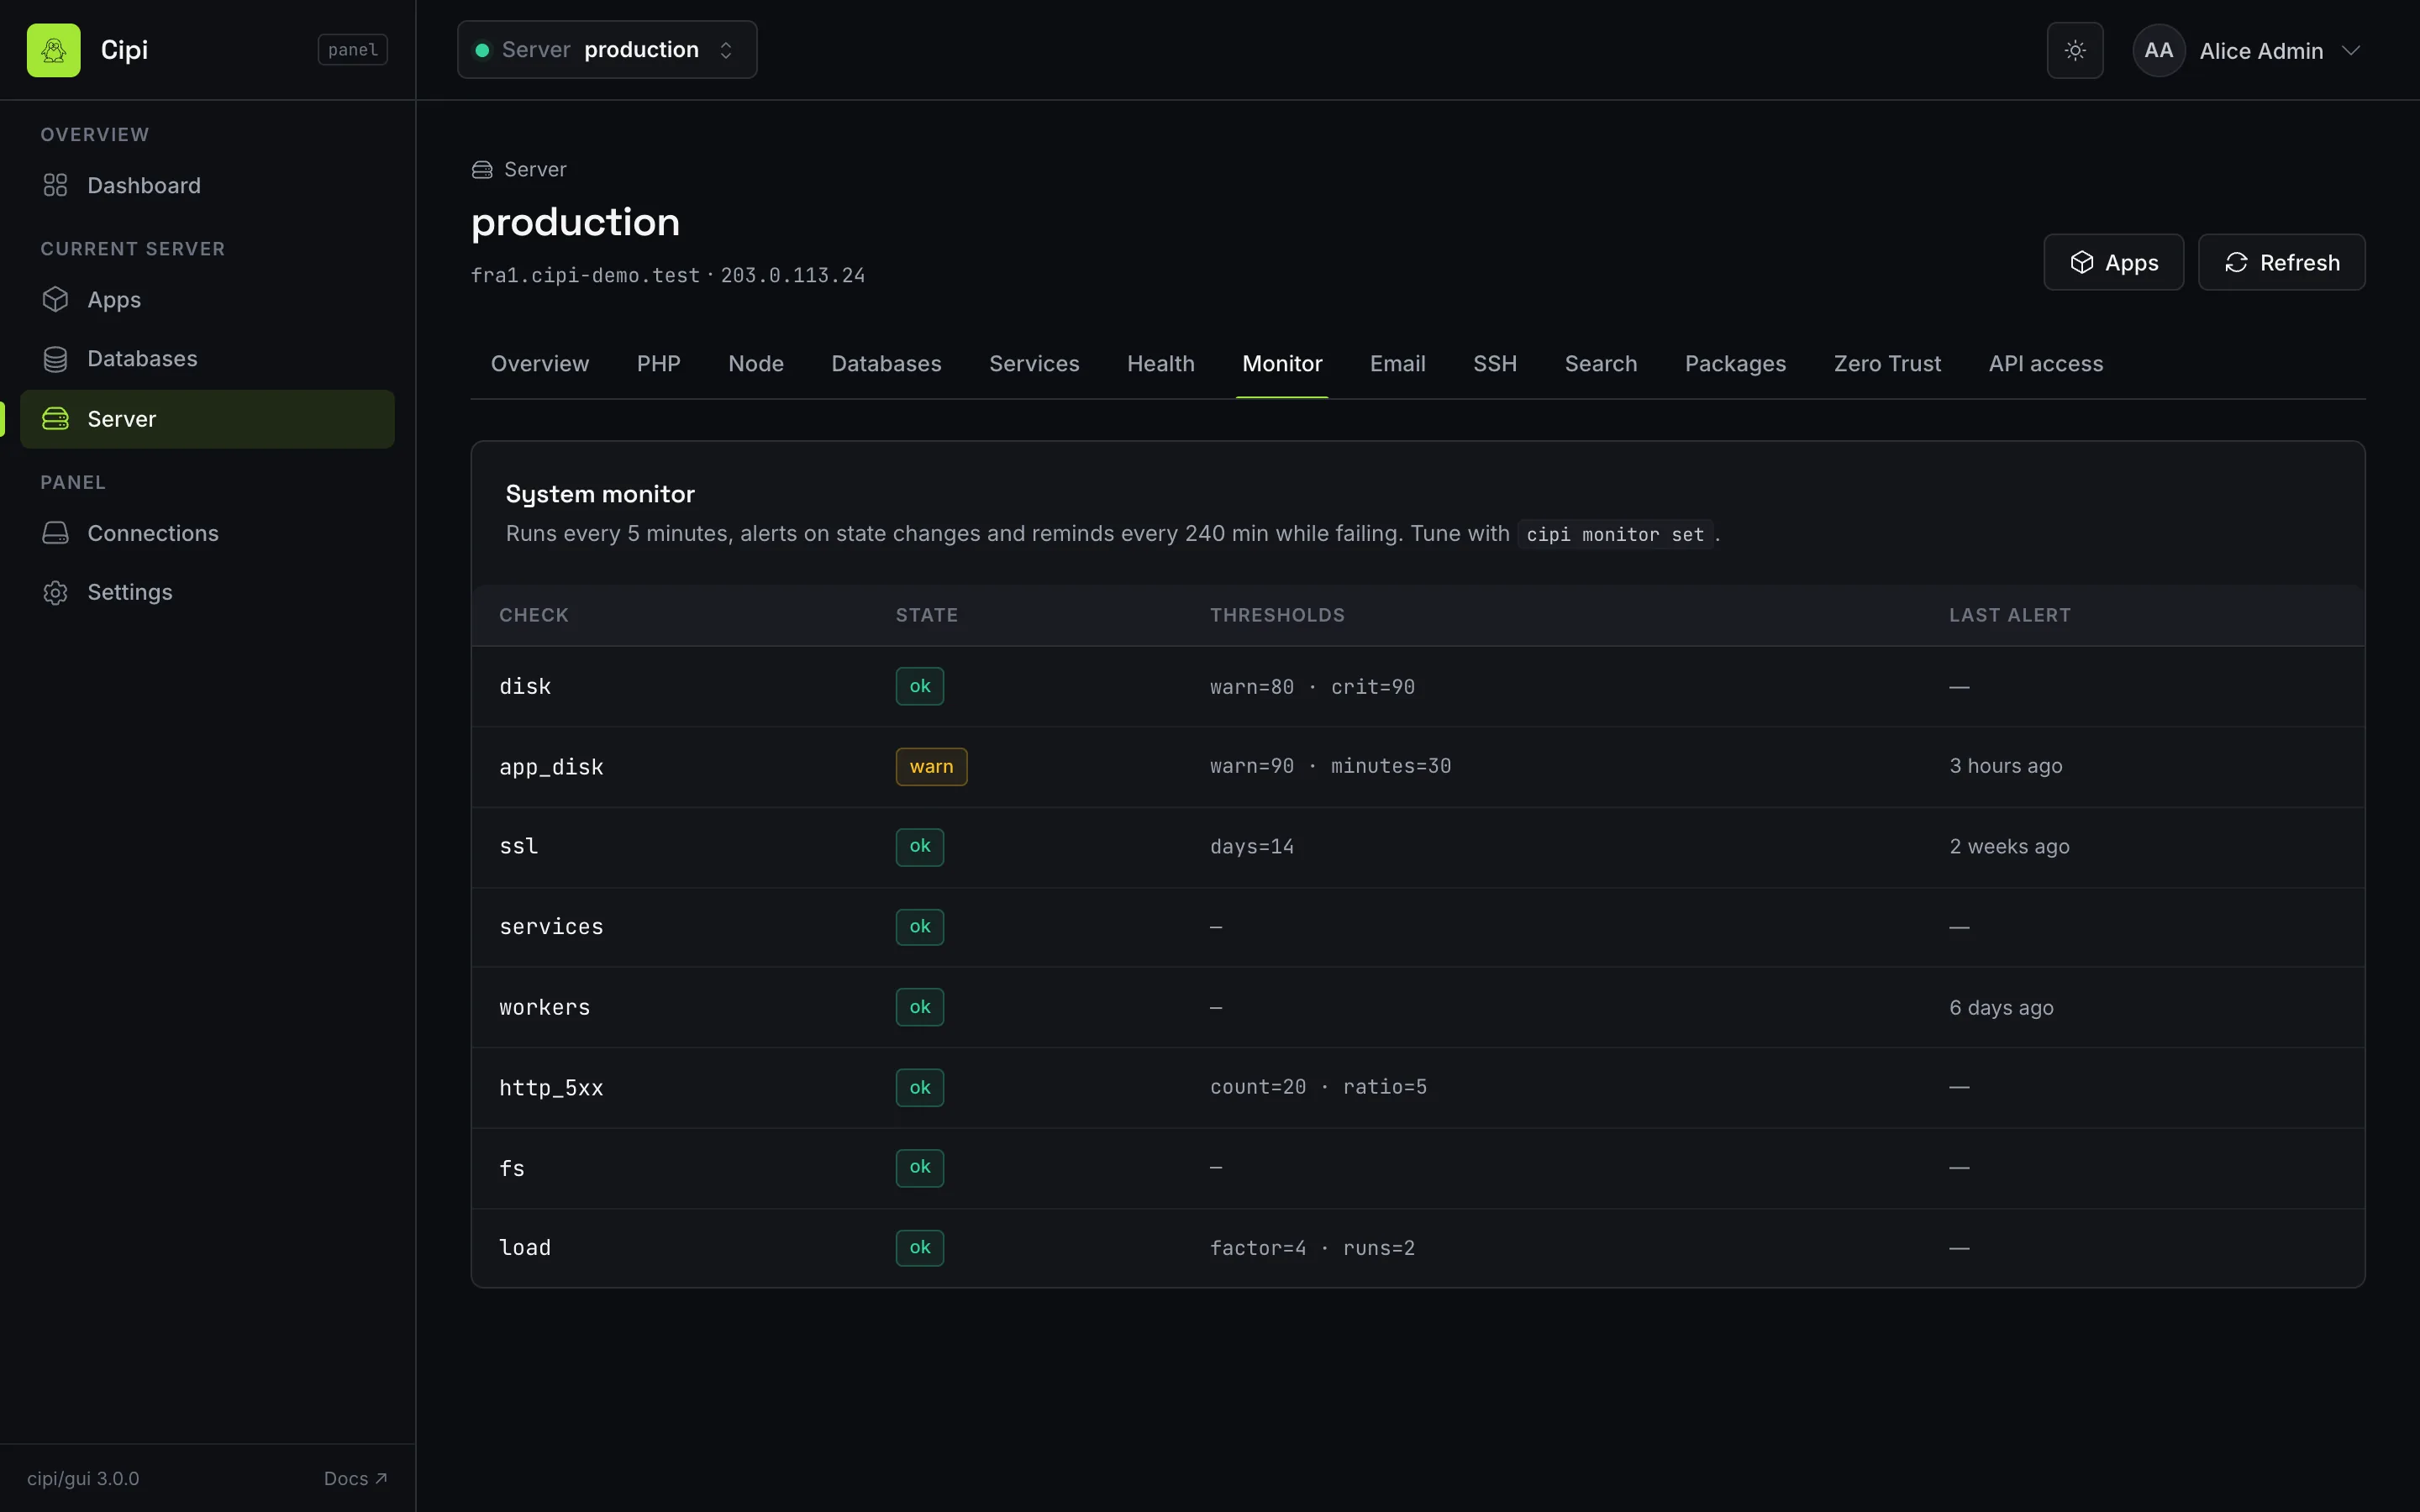Click the server icon beside the Server breadcrumb

[482, 170]
